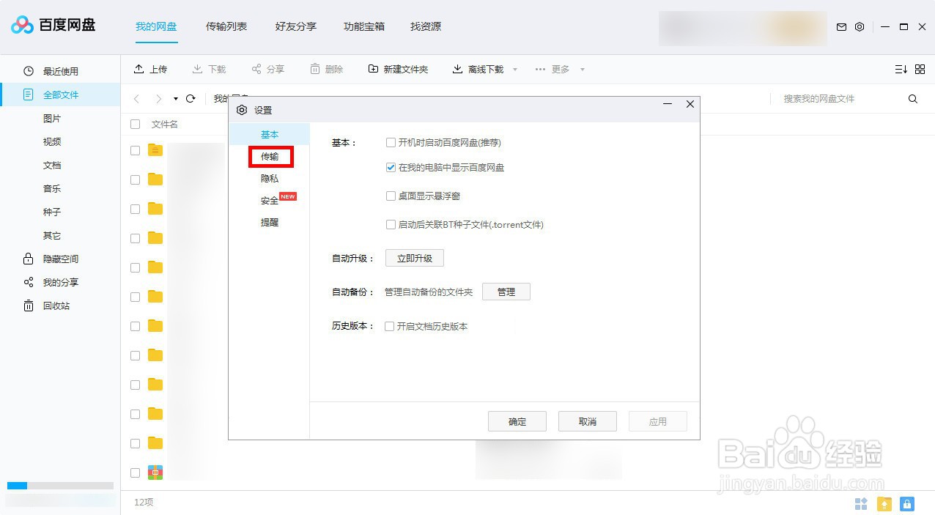Click the 新建文件夹 (New Folder) icon
Screen dimensions: 935x515
tap(372, 68)
